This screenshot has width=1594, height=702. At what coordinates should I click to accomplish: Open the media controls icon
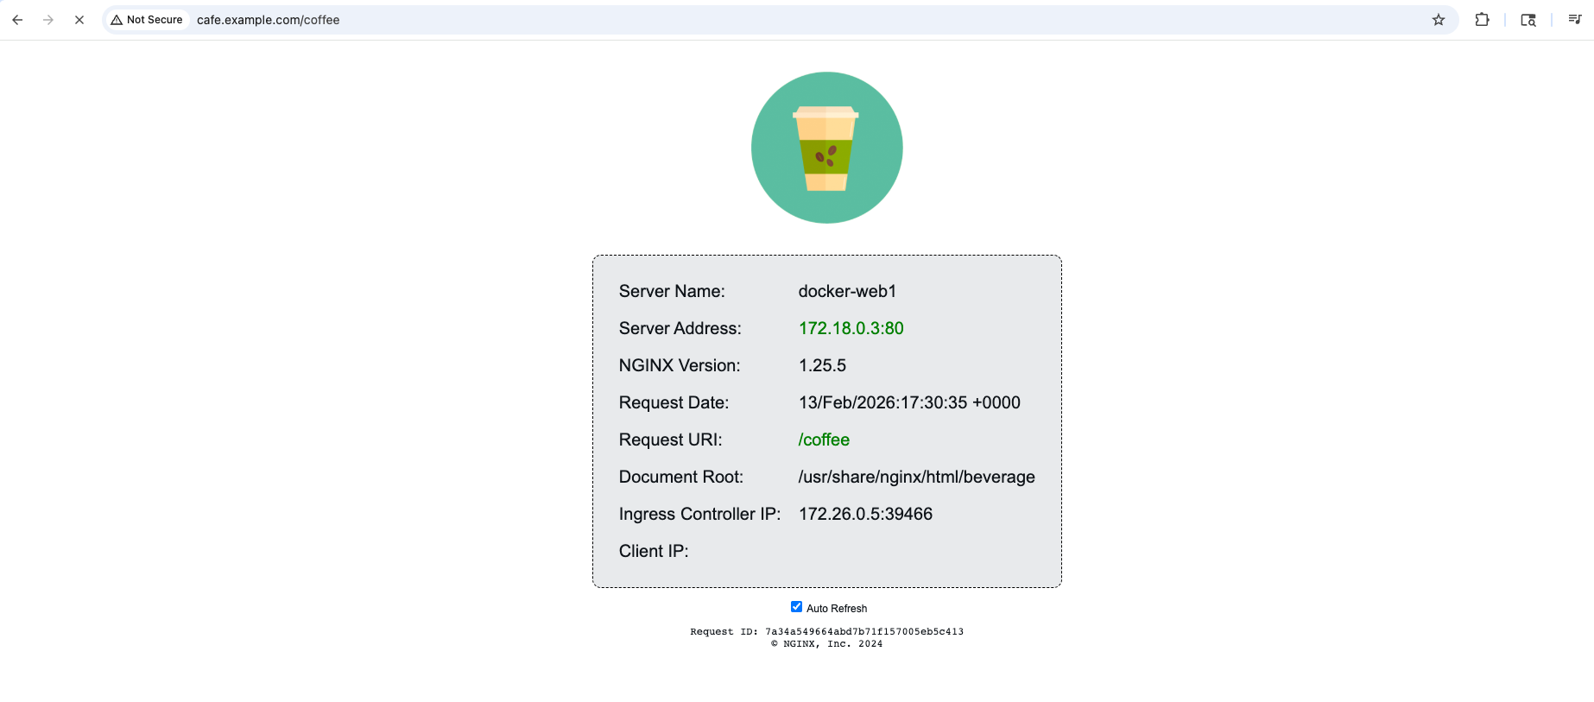coord(1574,20)
